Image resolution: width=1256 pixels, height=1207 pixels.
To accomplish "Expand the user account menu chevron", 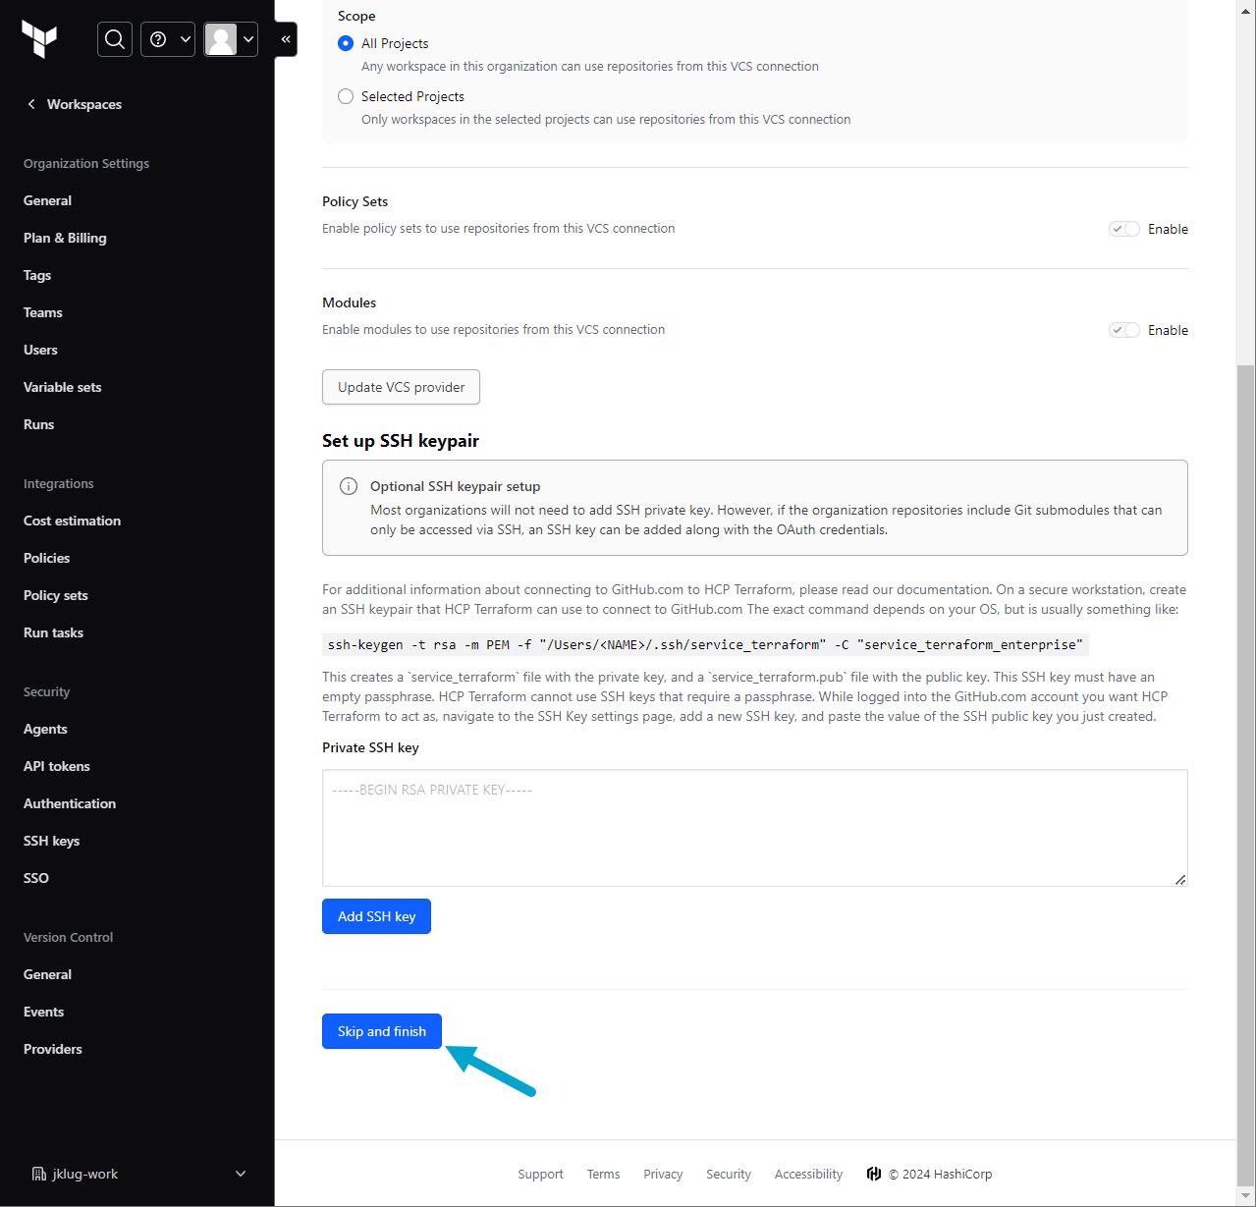I will click(x=248, y=39).
